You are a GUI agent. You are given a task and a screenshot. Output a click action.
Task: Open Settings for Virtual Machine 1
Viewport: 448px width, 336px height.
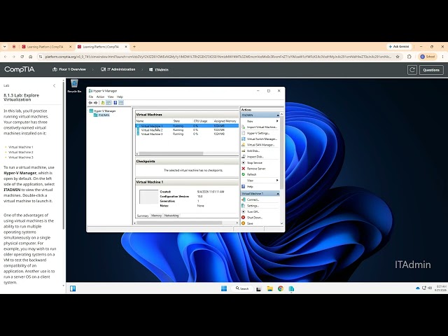click(253, 206)
